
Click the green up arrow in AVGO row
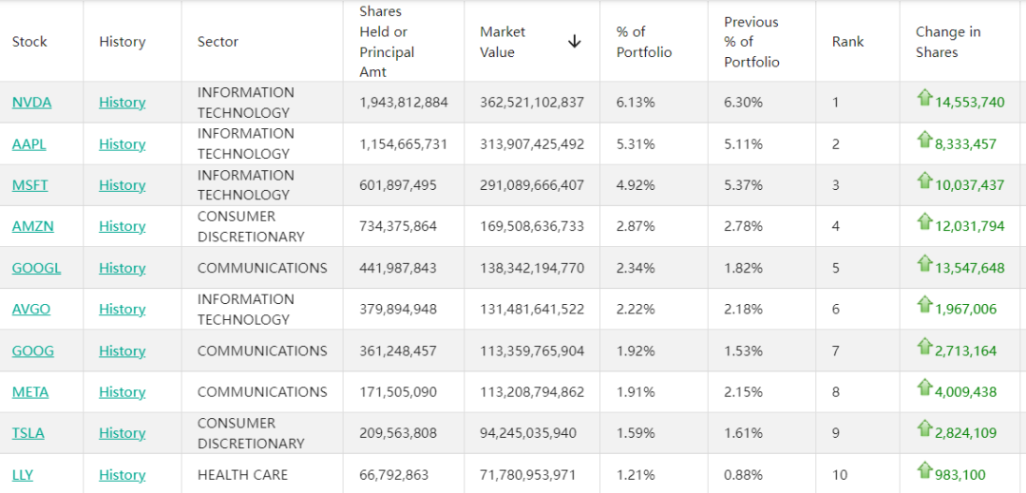point(924,305)
